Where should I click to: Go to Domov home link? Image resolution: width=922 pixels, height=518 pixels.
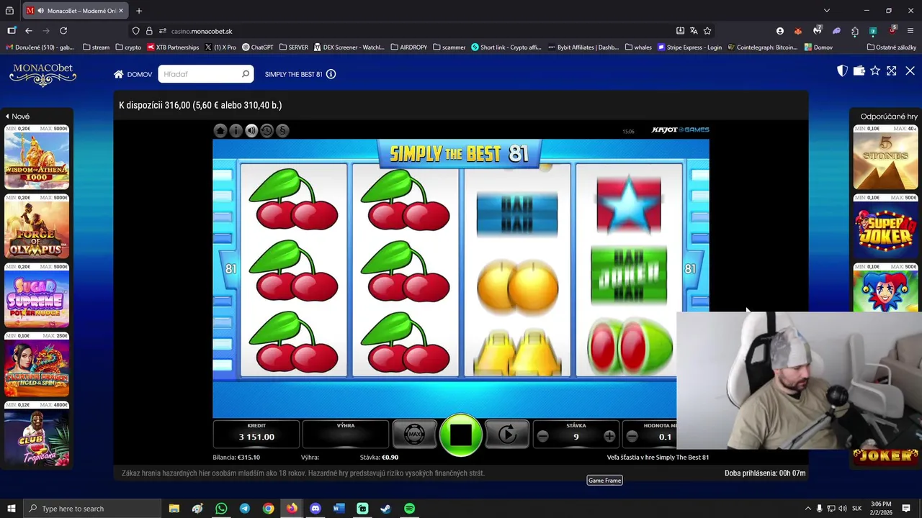[133, 74]
